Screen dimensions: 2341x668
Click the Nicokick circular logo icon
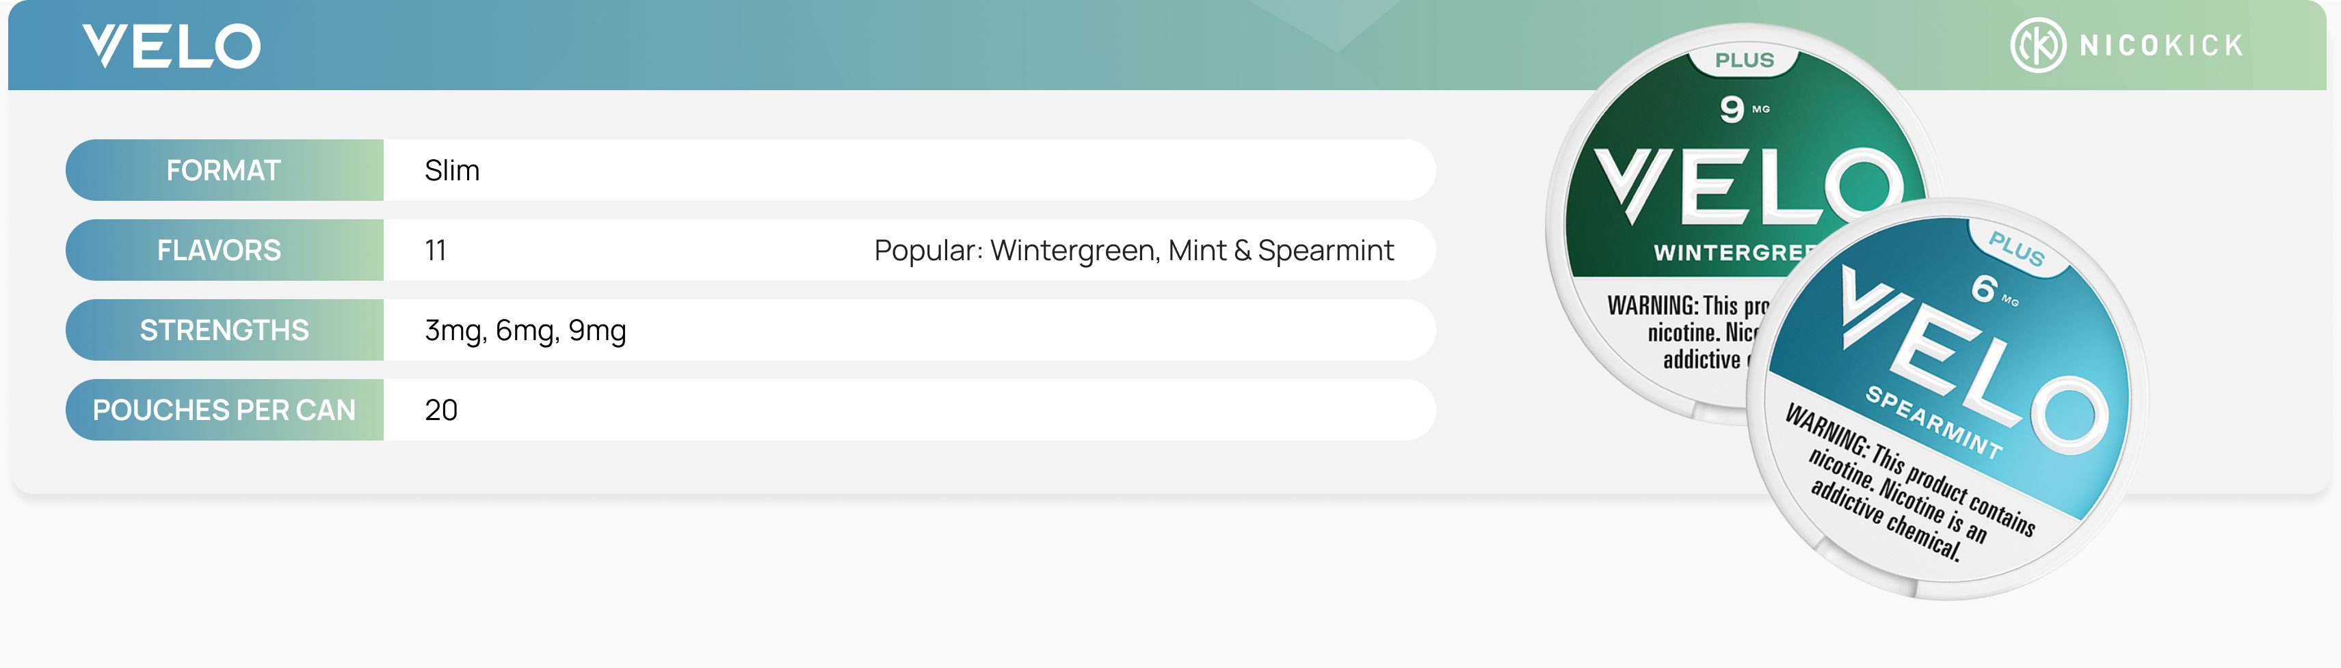click(x=2037, y=45)
